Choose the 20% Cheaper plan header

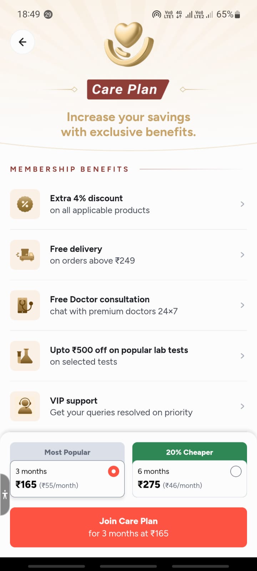[190, 452]
